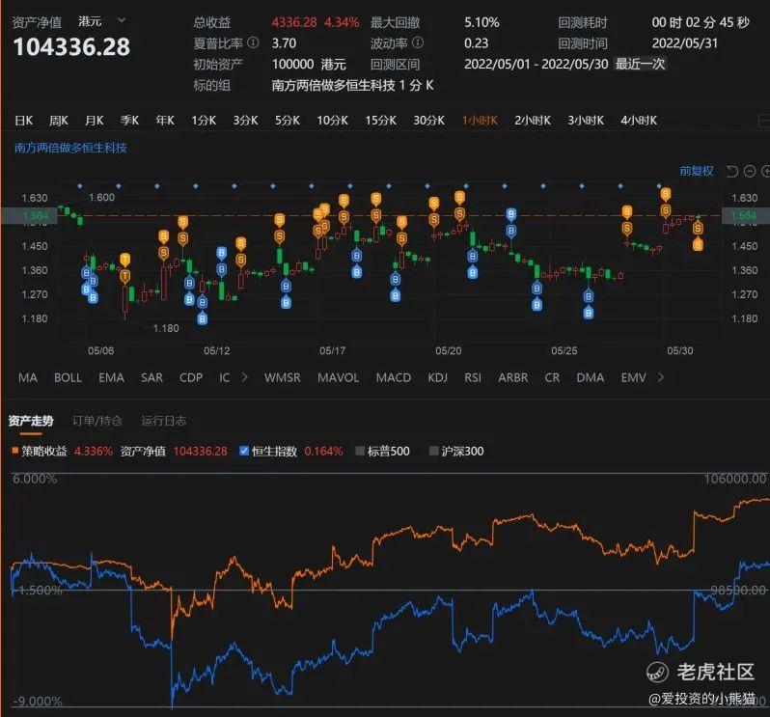Apply the RSI sub-indicator
This screenshot has height=717, width=770.
pyautogui.click(x=473, y=377)
